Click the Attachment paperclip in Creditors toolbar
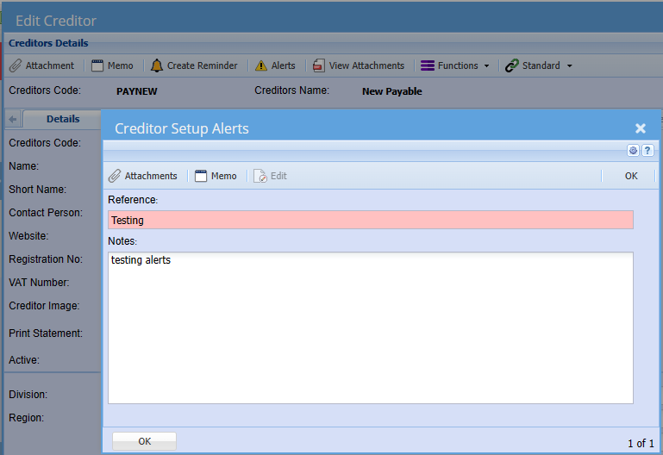Image resolution: width=663 pixels, height=455 pixels. (x=16, y=65)
